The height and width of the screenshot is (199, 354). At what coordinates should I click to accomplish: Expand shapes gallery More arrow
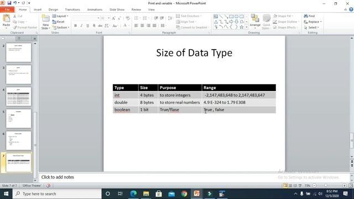coord(246,27)
